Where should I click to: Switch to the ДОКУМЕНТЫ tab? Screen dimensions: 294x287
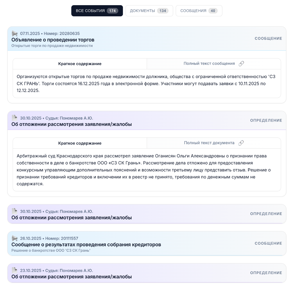coord(149,11)
